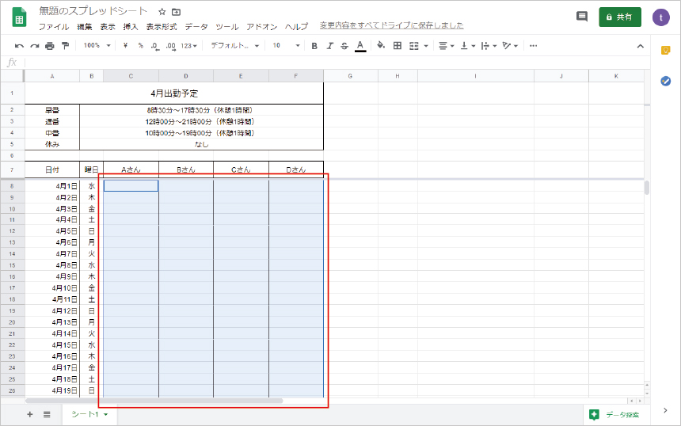Viewport: 681px width, 426px height.
Task: Open the horizontal align dropdown
Action: [x=446, y=46]
